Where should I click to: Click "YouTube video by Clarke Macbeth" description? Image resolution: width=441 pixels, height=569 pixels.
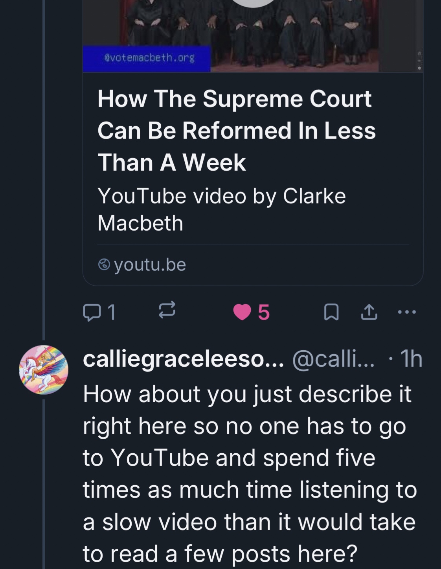(x=221, y=209)
